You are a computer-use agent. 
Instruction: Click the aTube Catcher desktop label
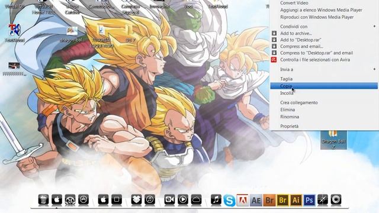[72, 9]
